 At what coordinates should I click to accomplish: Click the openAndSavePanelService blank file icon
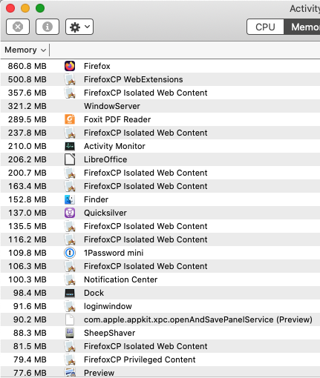70,319
